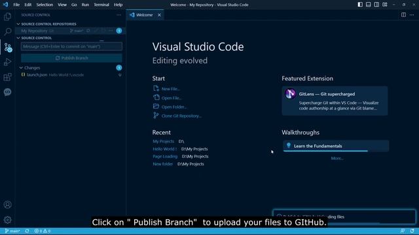
Task: Click the sync icon in My Repository row
Action: (x=88, y=31)
